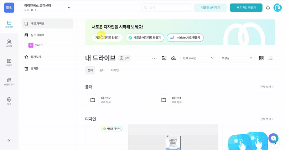Image resolution: width=285 pixels, height=150 pixels.
Task: Click the cloud upload icon
Action: click(173, 58)
